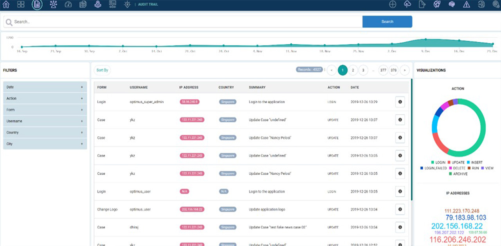
Task: Click the IP ADDRESS column header
Action: [x=189, y=87]
